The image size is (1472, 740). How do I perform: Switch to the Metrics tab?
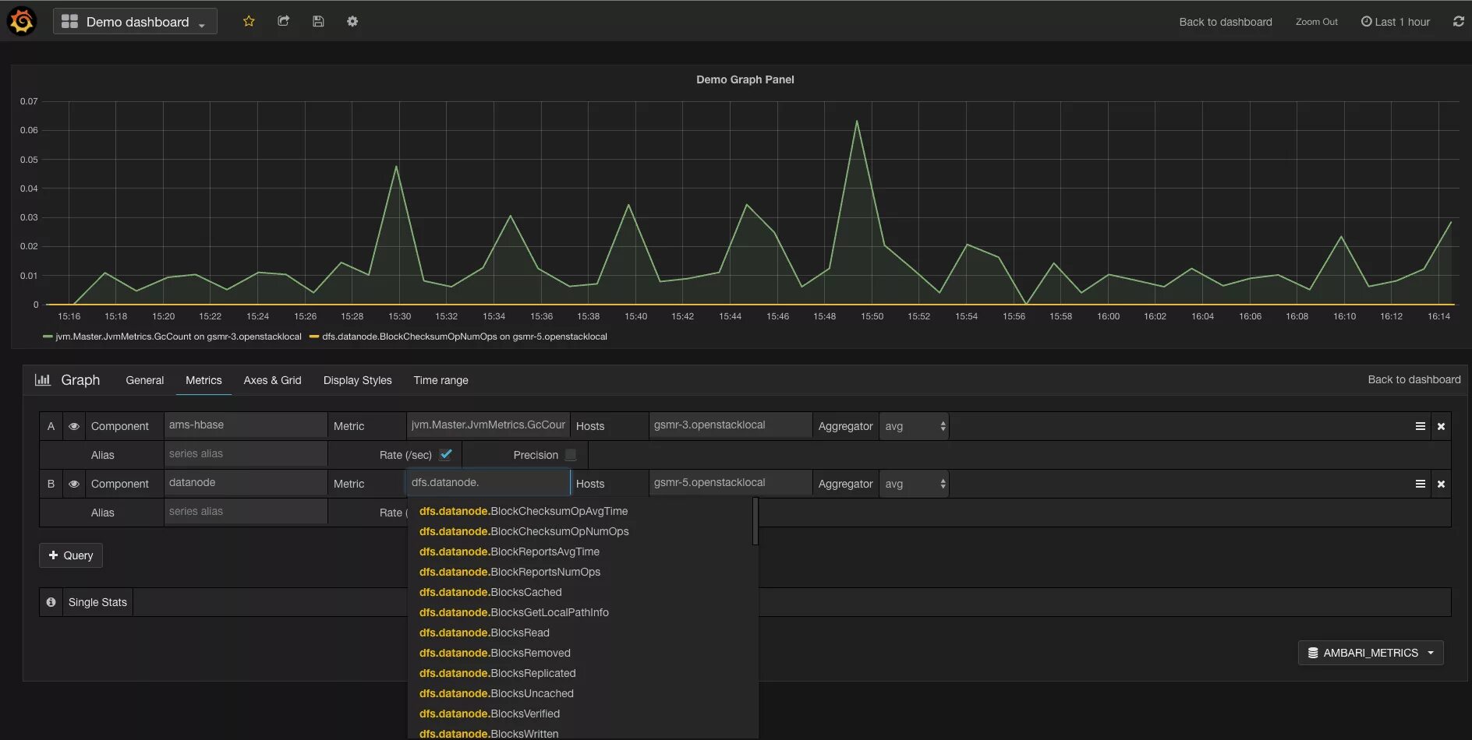click(203, 380)
